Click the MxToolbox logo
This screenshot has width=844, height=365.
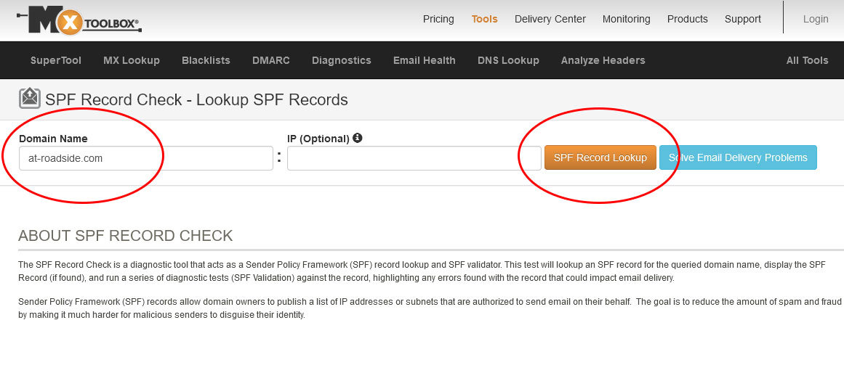coord(79,20)
